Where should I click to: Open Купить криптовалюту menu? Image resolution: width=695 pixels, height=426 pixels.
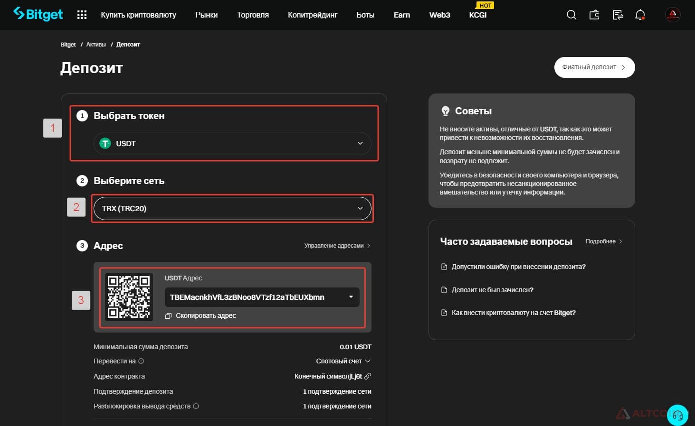coord(138,15)
